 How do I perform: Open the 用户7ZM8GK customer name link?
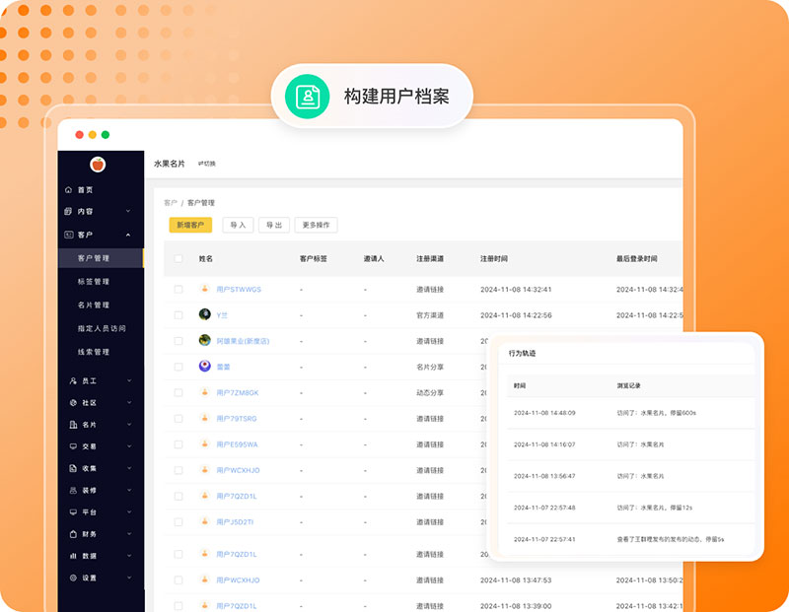click(237, 392)
